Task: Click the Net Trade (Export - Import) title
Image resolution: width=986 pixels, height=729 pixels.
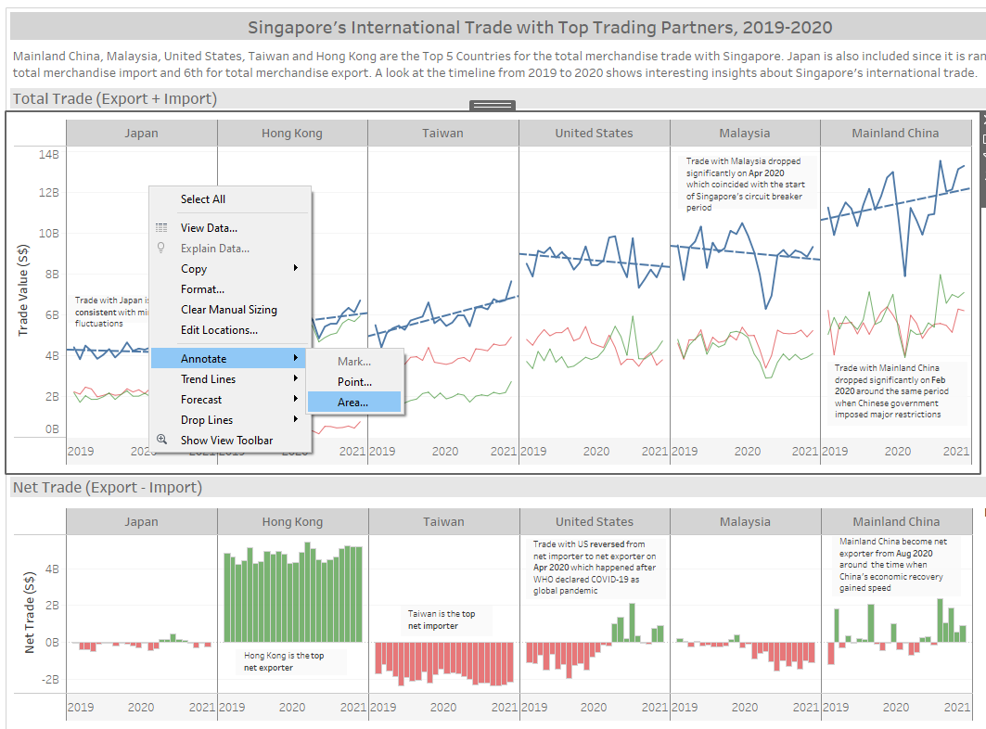Action: click(107, 488)
